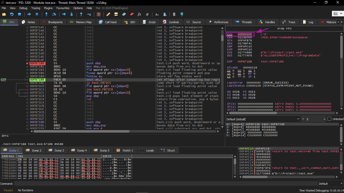Click the Open file folder icon
This screenshot has height=193, width=344.
4,14
